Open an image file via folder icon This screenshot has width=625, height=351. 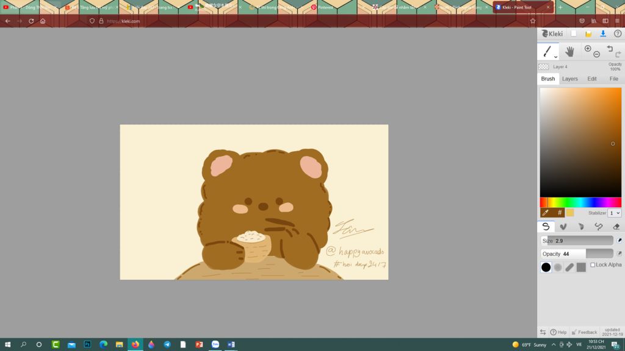[x=588, y=34]
